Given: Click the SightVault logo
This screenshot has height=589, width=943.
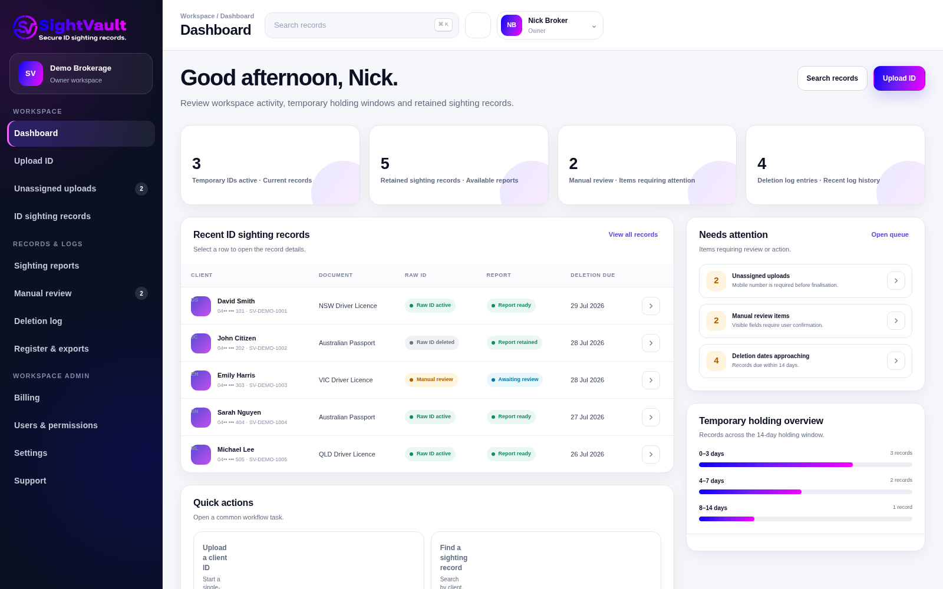Looking at the screenshot, I should (x=70, y=28).
